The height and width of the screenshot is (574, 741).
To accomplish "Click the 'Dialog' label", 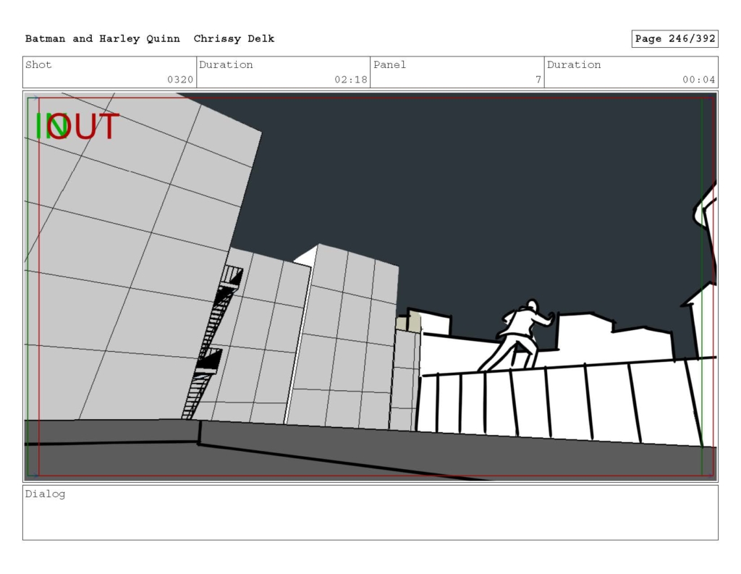I will (45, 494).
